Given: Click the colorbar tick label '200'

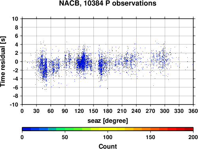Looking at the screenshot, I should pos(193,137).
